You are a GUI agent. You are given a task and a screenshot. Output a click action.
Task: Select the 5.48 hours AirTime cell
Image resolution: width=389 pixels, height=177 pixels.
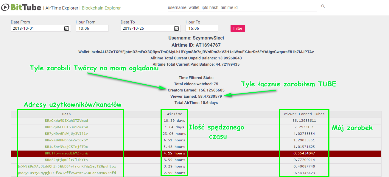pos(174,147)
